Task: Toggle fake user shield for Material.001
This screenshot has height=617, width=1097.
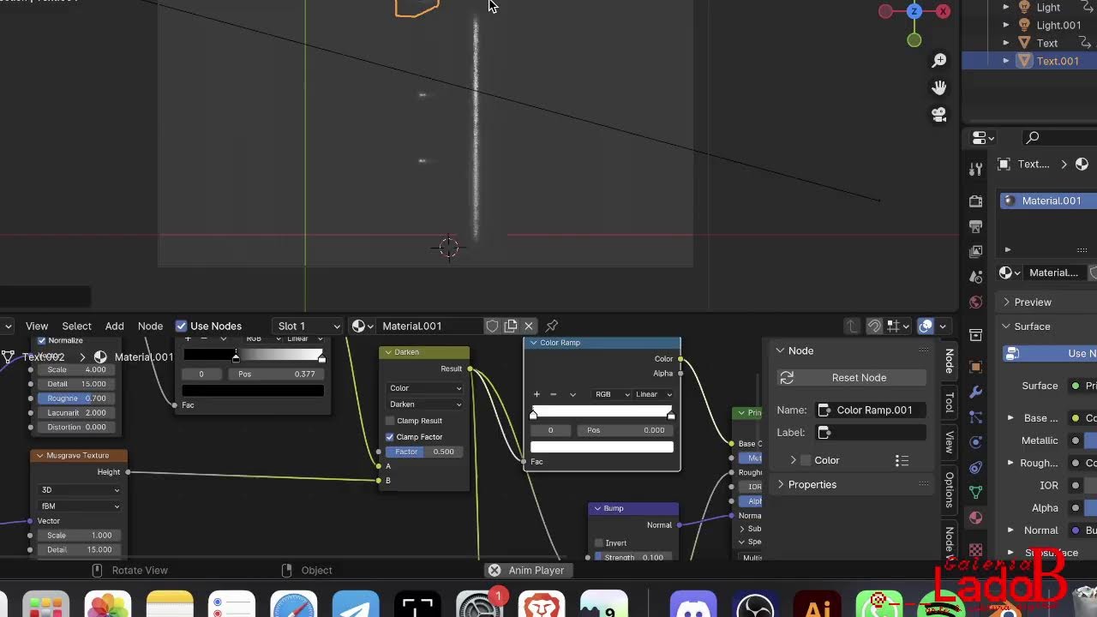Action: click(493, 326)
